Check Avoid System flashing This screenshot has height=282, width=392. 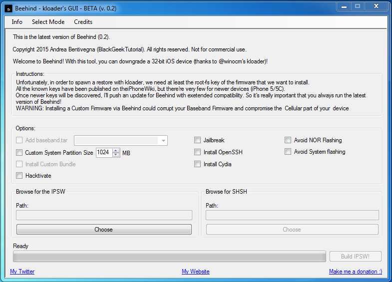pos(288,152)
